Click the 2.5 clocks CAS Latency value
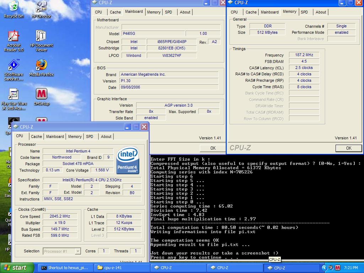The height and width of the screenshot is (273, 364). (x=304, y=68)
